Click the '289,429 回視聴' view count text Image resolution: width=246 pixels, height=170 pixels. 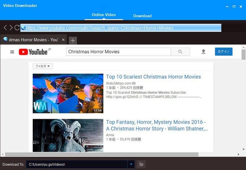(x=131, y=88)
